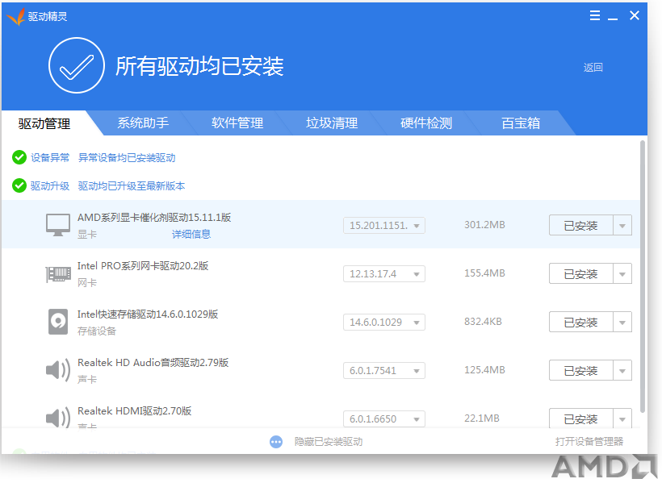Viewport: 662px width, 483px height.
Task: Click 隐藏已安装驱动 link
Action: tap(329, 442)
